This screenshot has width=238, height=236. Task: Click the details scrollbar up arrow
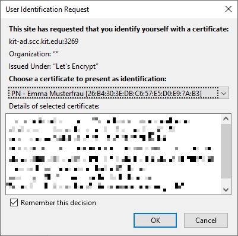click(x=226, y=119)
